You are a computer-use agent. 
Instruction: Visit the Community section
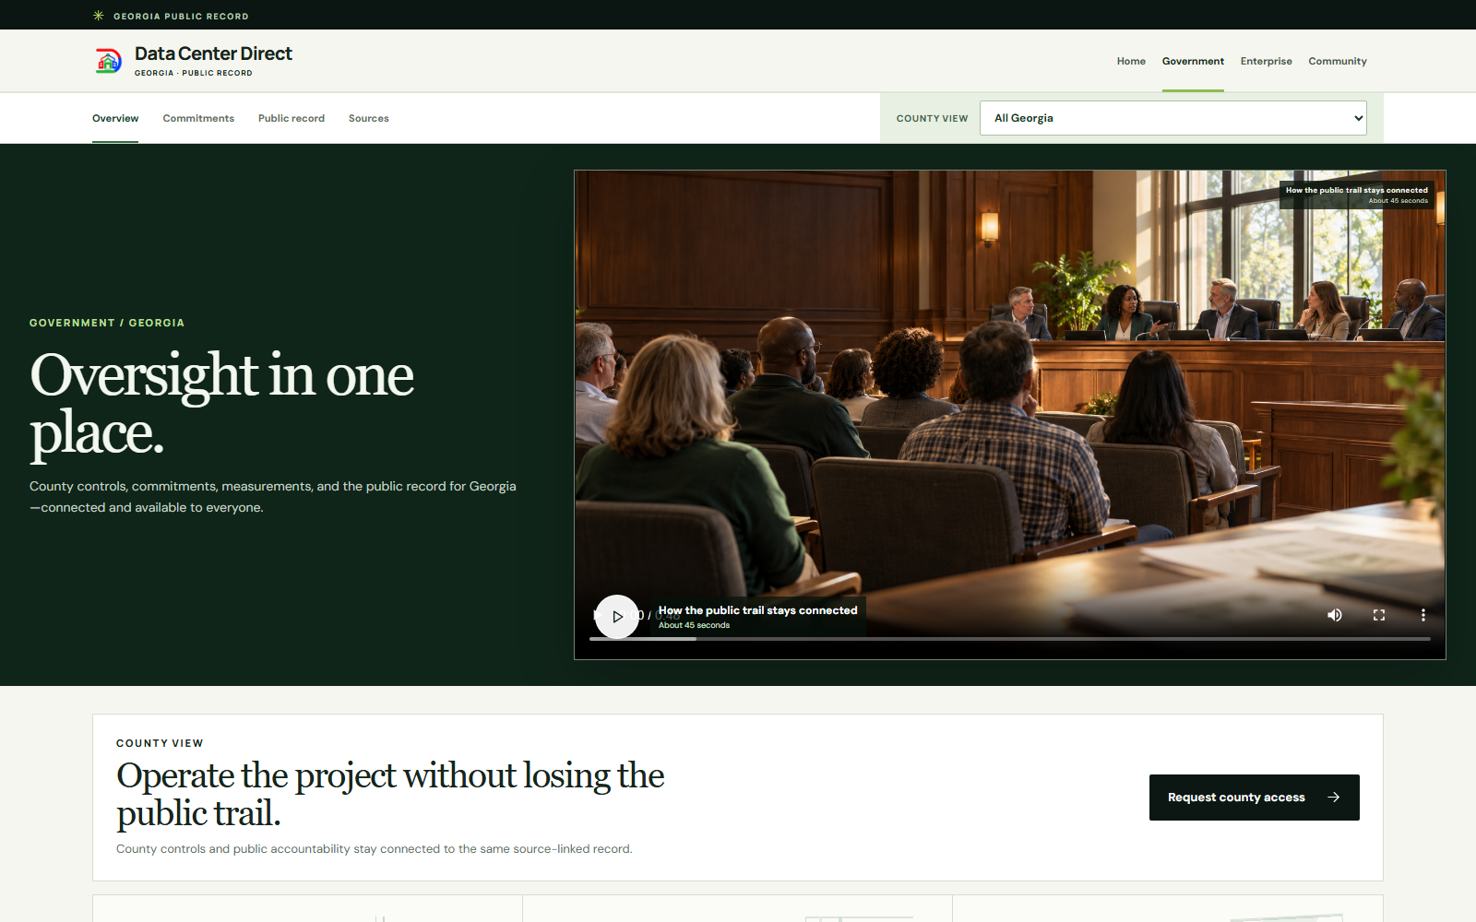(1338, 61)
